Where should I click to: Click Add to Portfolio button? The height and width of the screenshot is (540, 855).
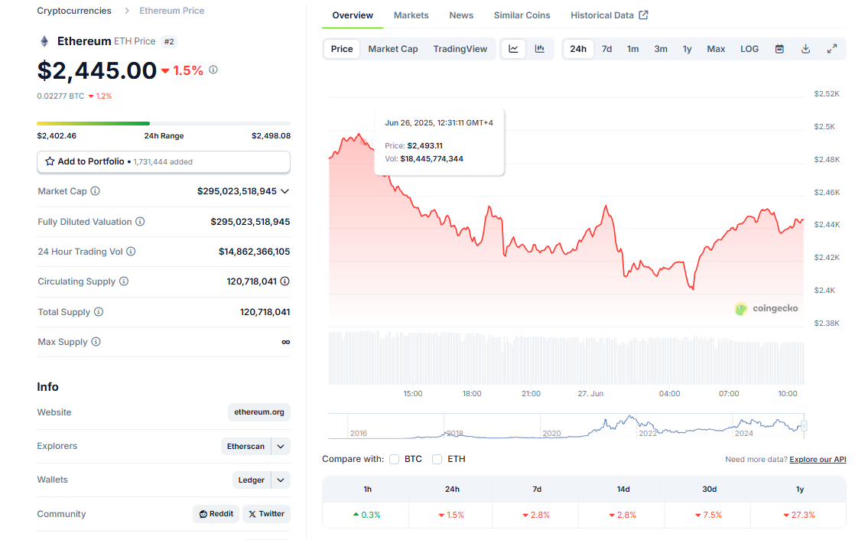(164, 162)
